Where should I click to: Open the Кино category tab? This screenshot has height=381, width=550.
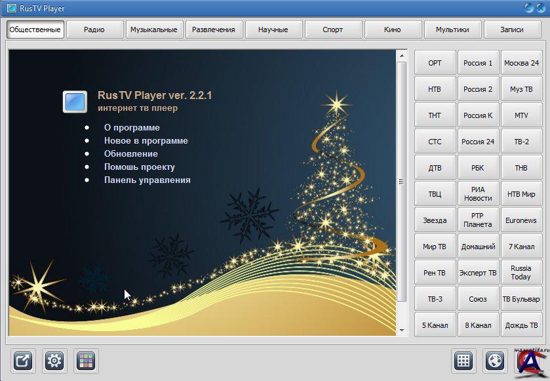tap(392, 30)
